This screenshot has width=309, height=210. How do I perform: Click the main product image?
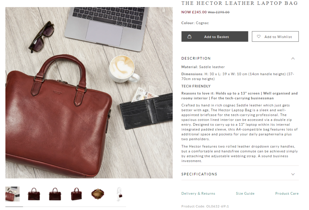(89, 93)
